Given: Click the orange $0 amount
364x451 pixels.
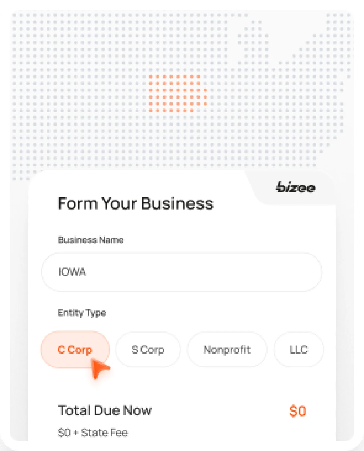Looking at the screenshot, I should (x=298, y=410).
